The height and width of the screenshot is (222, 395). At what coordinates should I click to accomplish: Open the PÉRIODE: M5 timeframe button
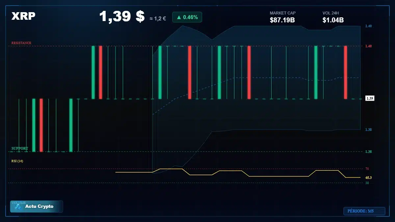tap(364, 211)
